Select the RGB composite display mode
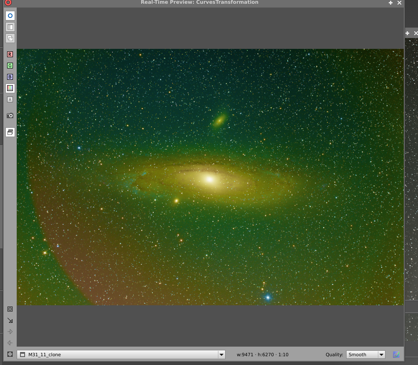Image resolution: width=418 pixels, height=365 pixels. click(x=10, y=88)
